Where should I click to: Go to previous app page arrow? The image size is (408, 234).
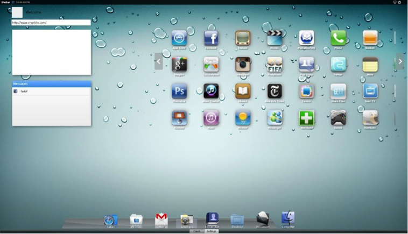159,61
